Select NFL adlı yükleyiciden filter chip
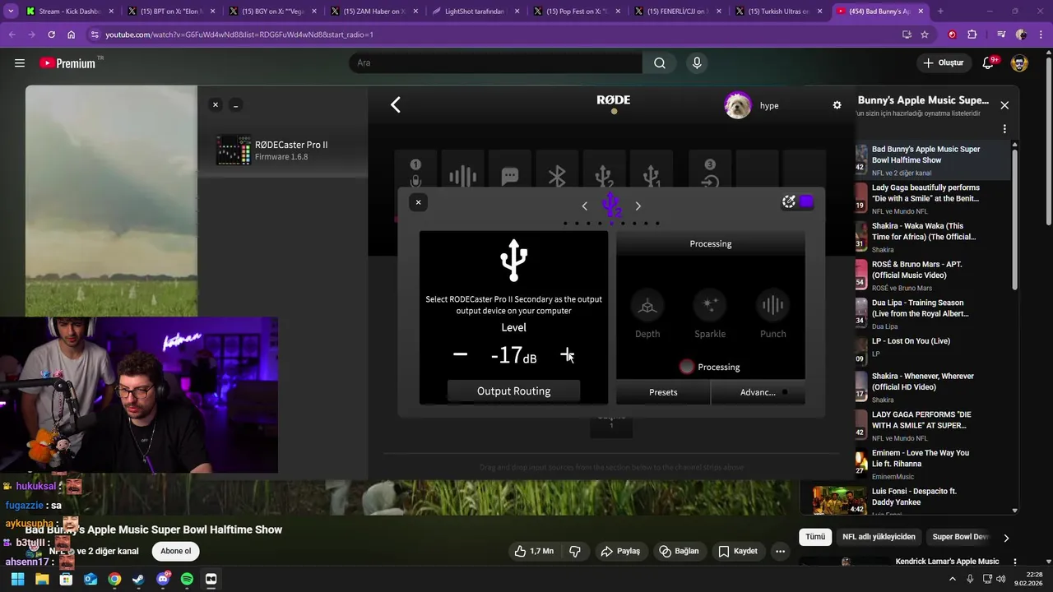The height and width of the screenshot is (592, 1053). (x=879, y=537)
